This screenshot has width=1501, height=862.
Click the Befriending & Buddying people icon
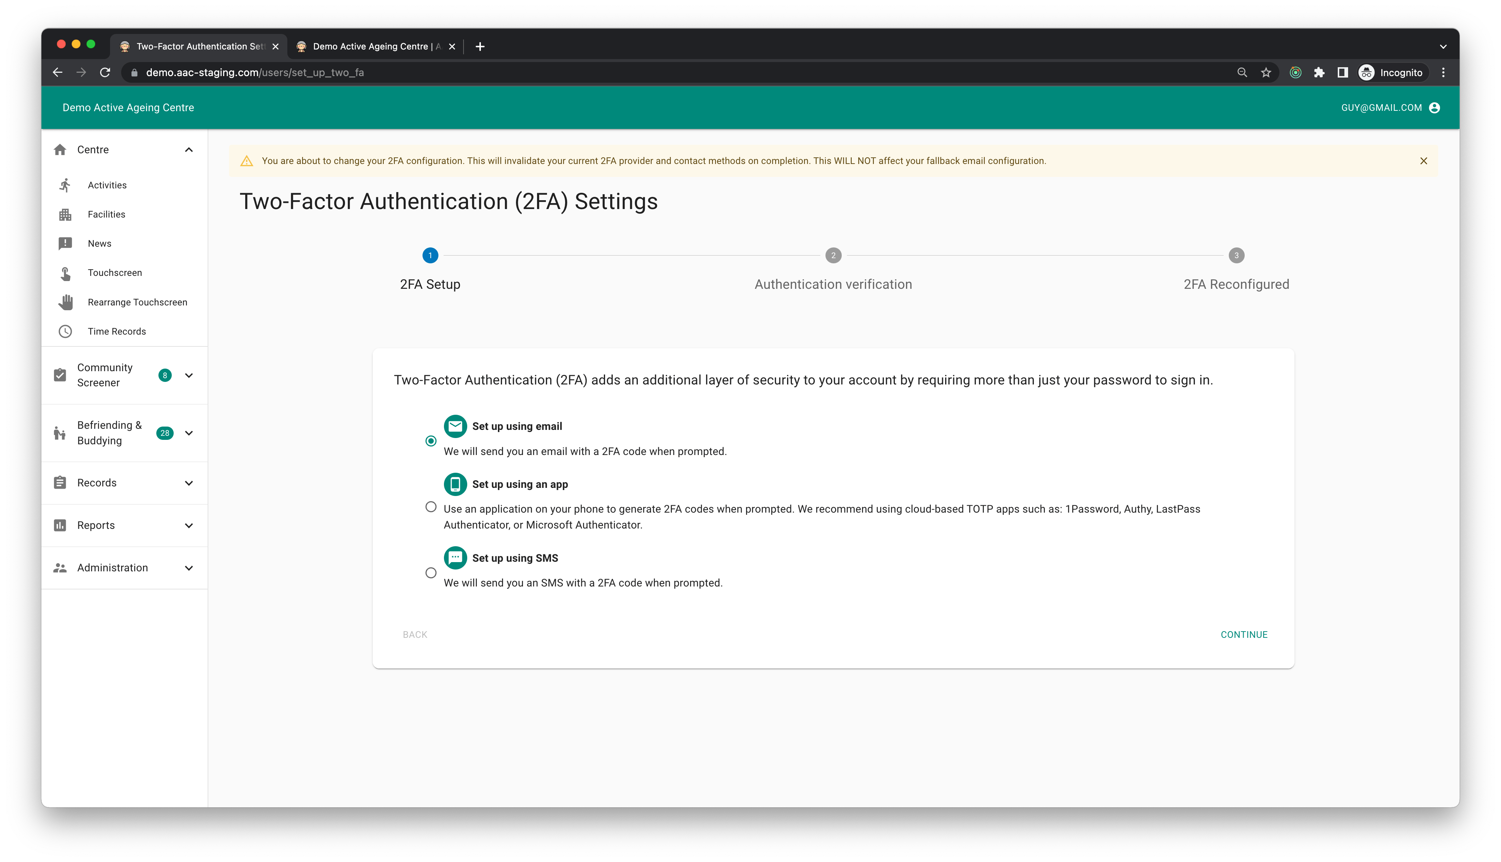point(60,433)
